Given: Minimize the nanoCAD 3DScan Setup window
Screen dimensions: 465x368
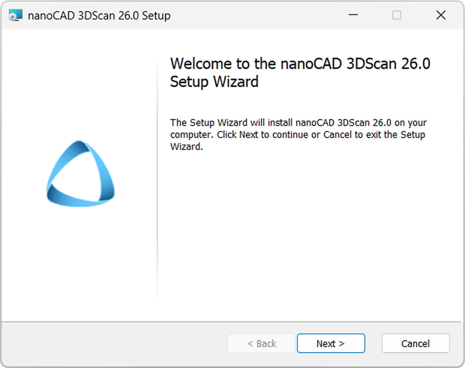Looking at the screenshot, I should tap(353, 15).
